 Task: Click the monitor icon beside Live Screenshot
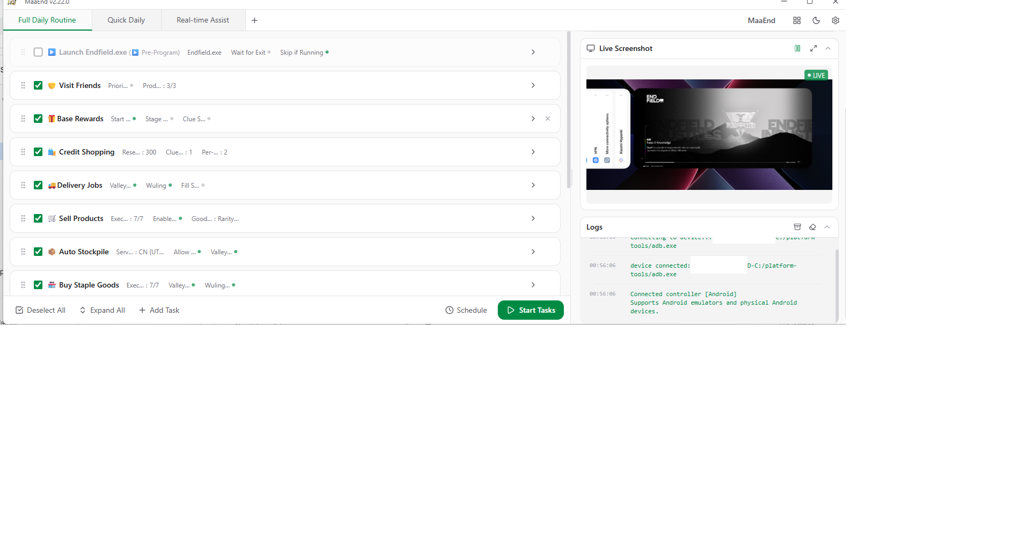pos(591,48)
